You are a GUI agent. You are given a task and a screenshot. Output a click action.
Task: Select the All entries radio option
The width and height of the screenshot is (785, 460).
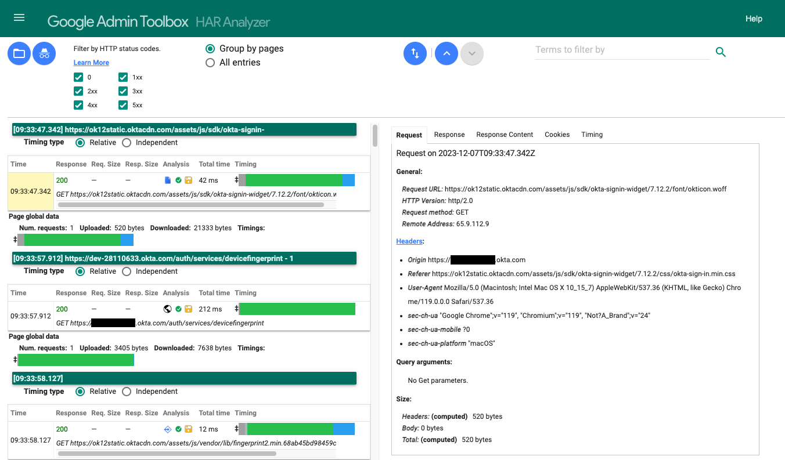[210, 63]
